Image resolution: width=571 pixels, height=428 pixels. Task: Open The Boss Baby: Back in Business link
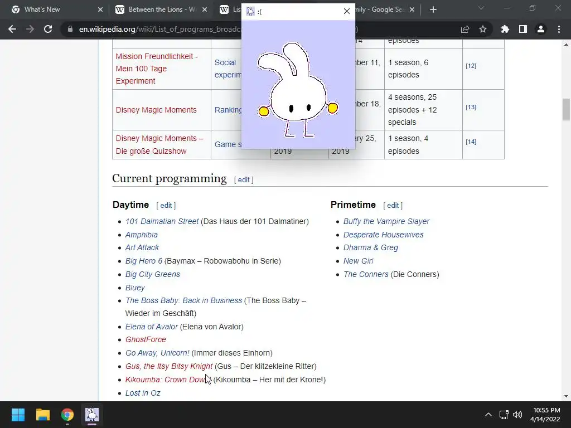183,300
